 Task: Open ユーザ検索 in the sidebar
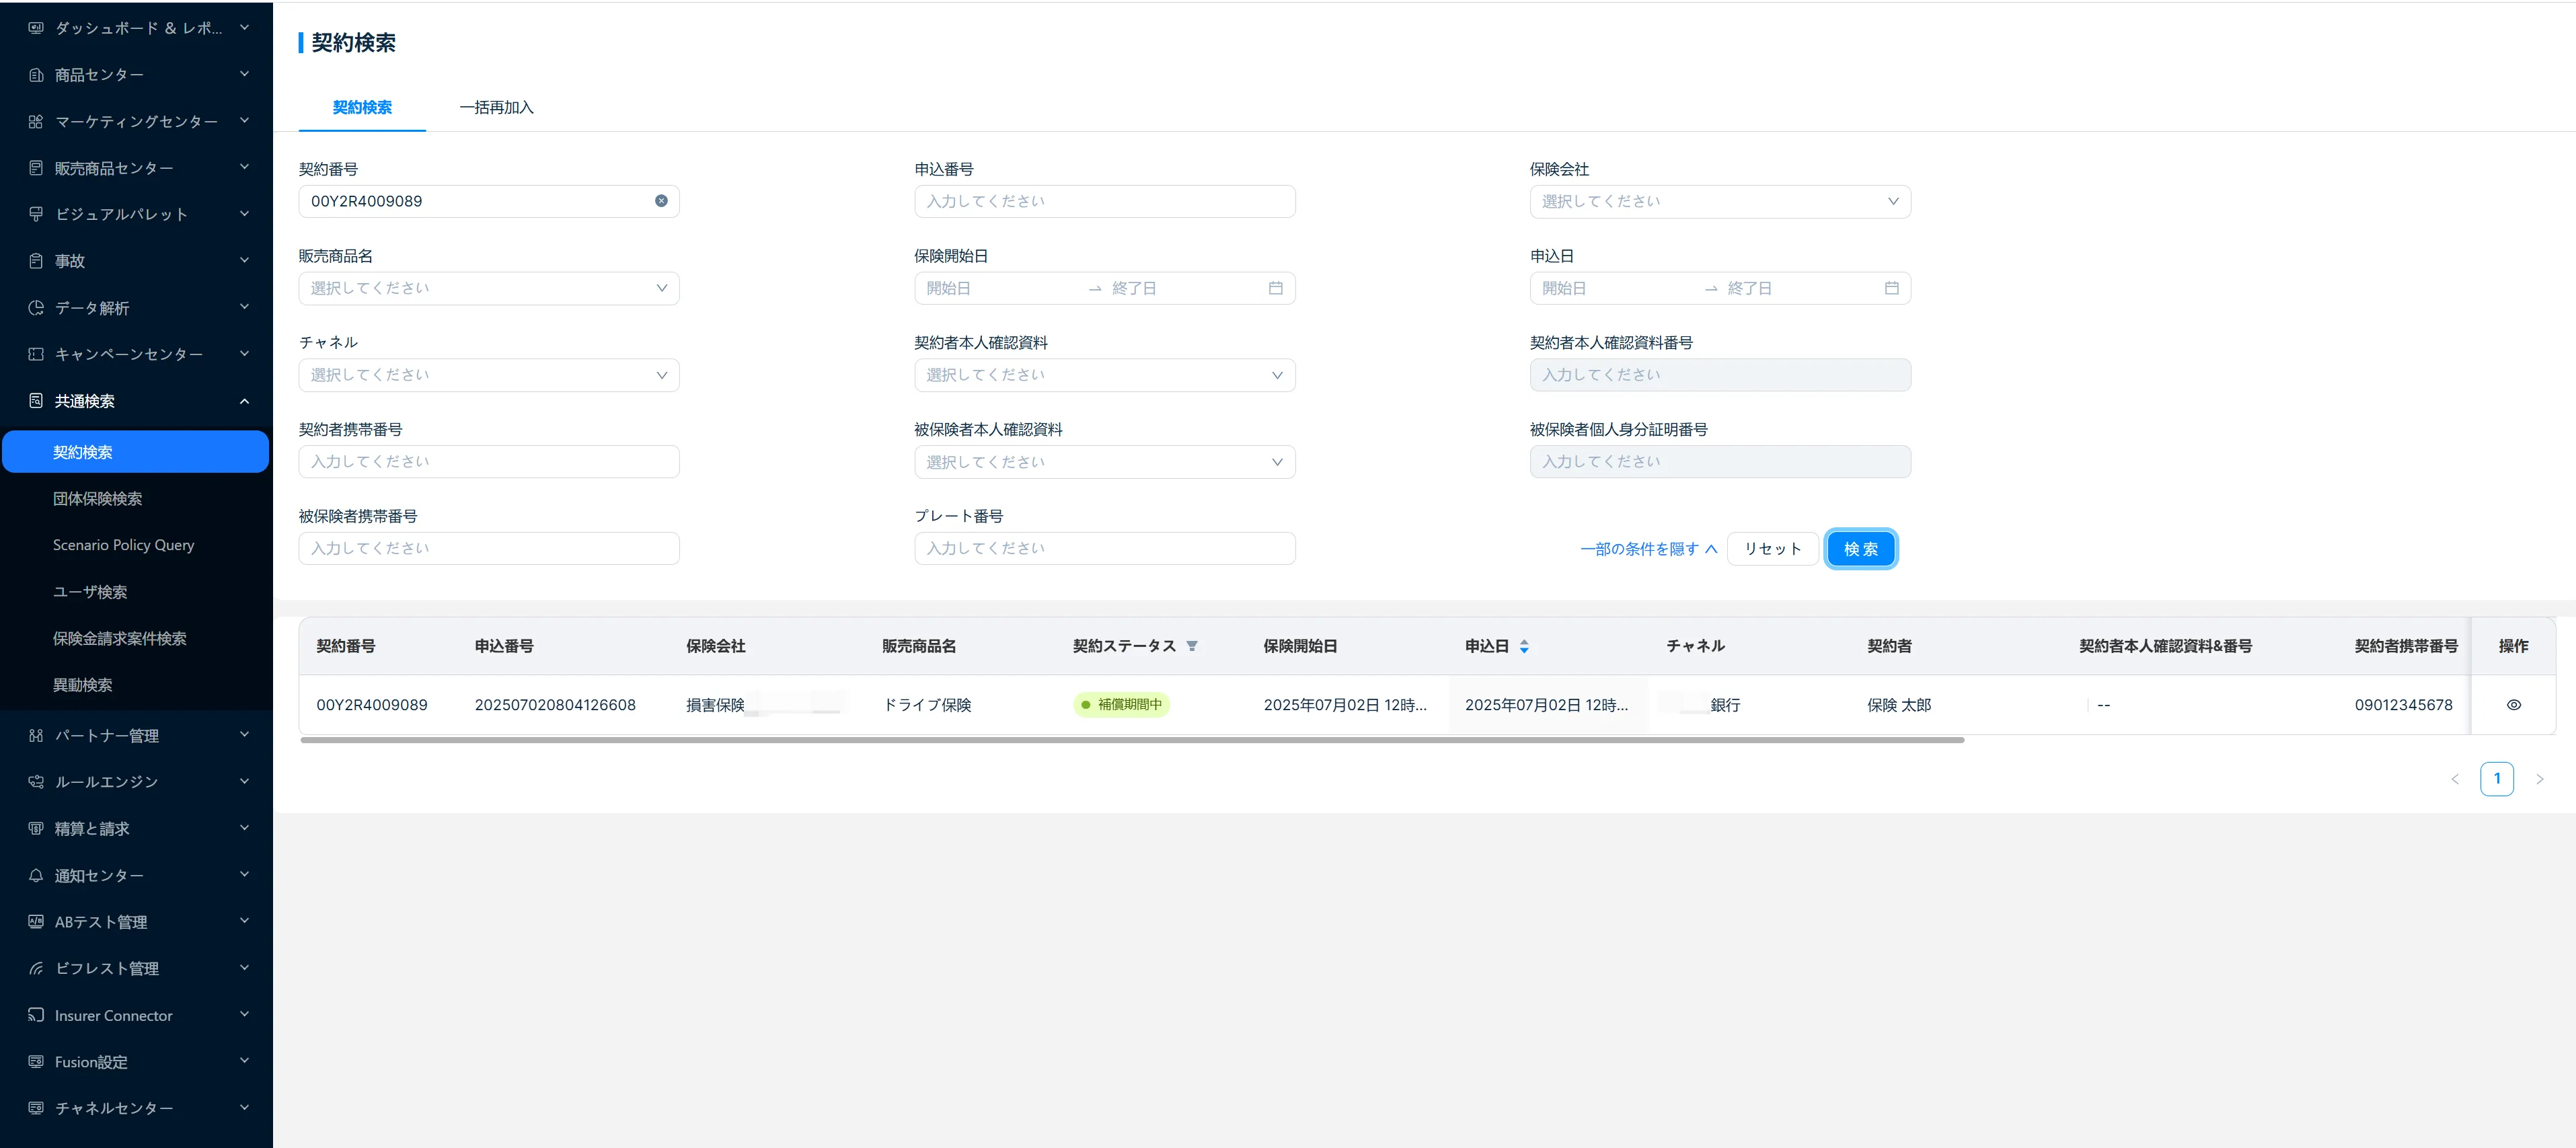(x=90, y=592)
